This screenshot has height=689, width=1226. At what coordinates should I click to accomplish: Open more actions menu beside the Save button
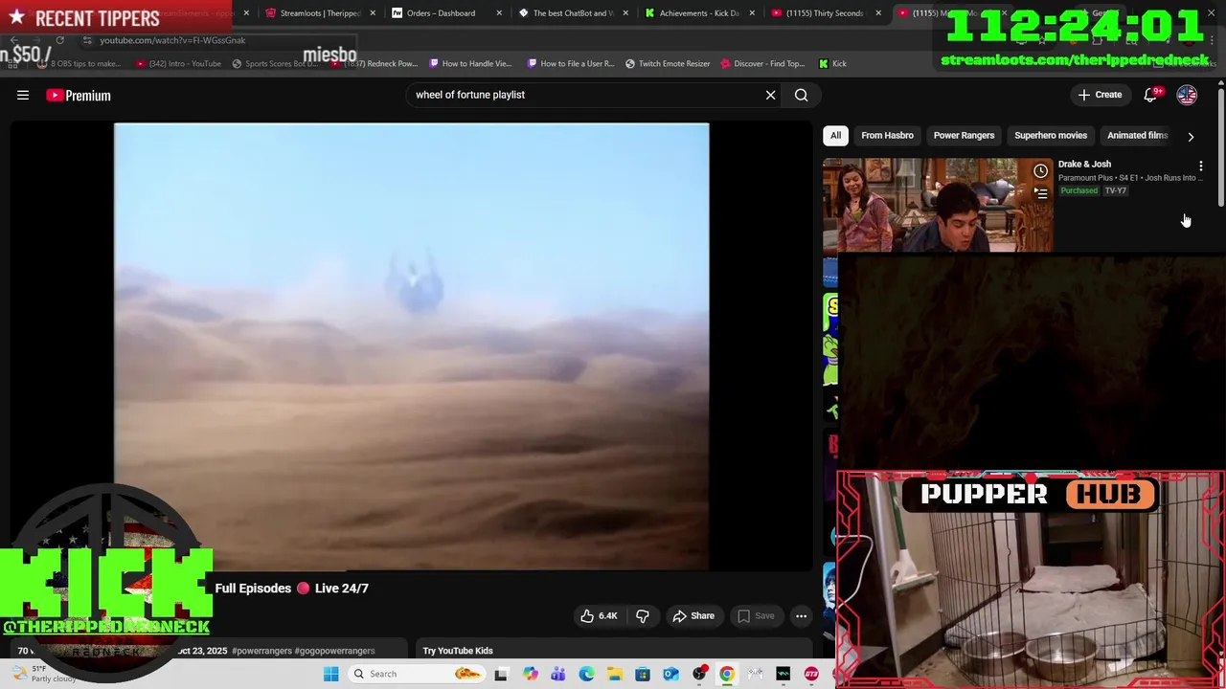point(802,616)
